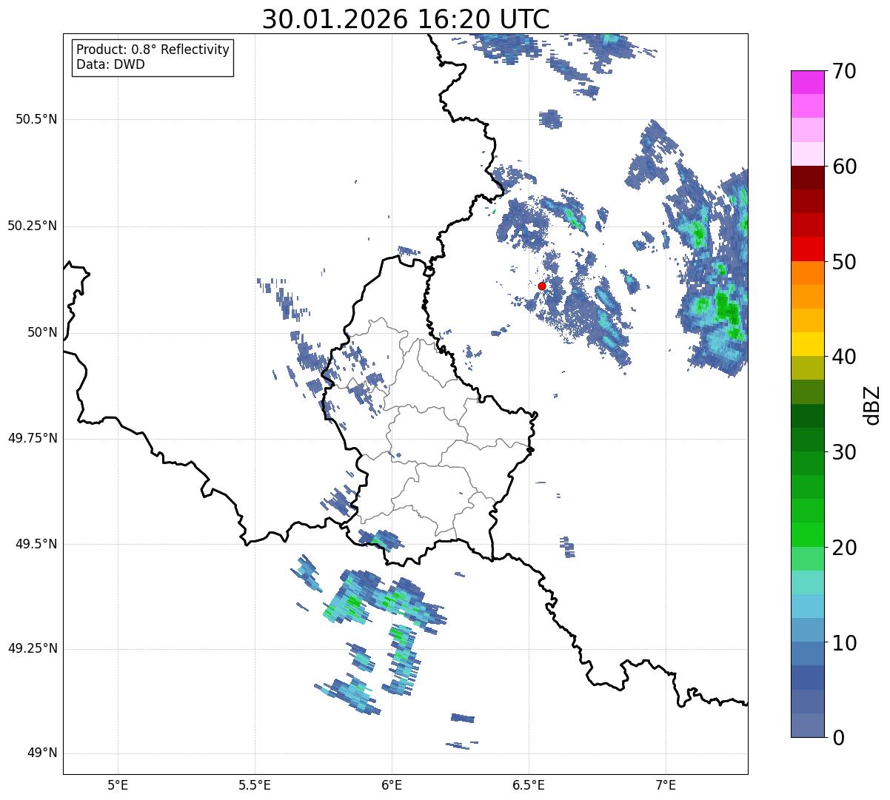This screenshot has height=800, width=890.
Task: Click the 6.5°E longitude axis label
Action: click(529, 784)
